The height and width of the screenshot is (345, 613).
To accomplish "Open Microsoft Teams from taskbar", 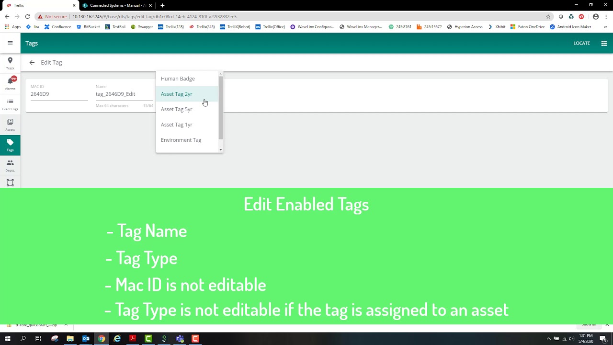I will coord(180,339).
